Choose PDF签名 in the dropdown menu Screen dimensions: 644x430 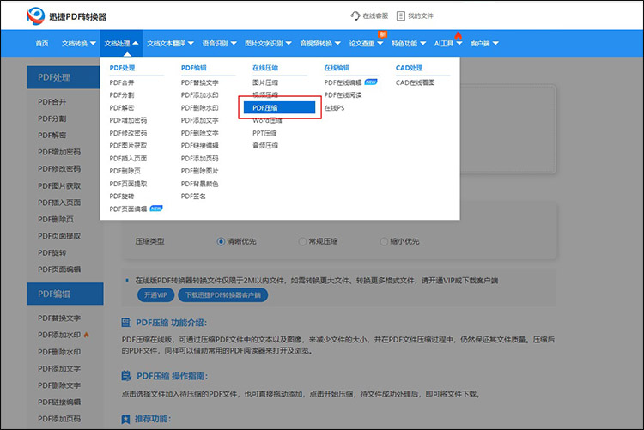[193, 197]
